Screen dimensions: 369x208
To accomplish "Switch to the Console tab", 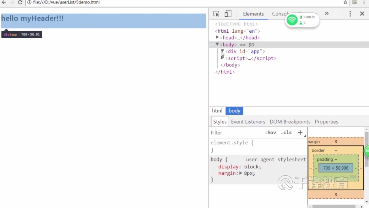I will (280, 14).
